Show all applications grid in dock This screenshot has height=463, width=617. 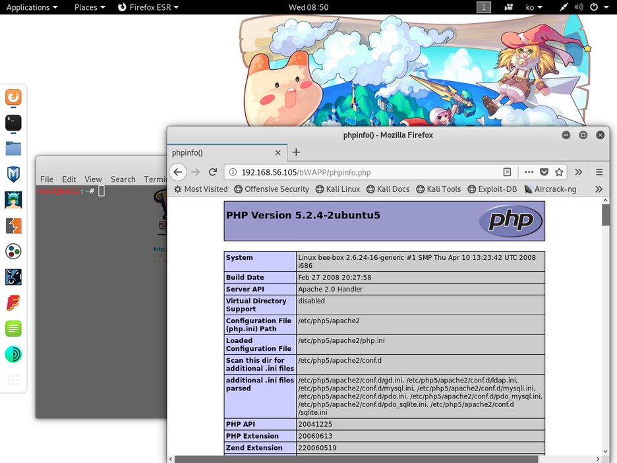click(13, 380)
